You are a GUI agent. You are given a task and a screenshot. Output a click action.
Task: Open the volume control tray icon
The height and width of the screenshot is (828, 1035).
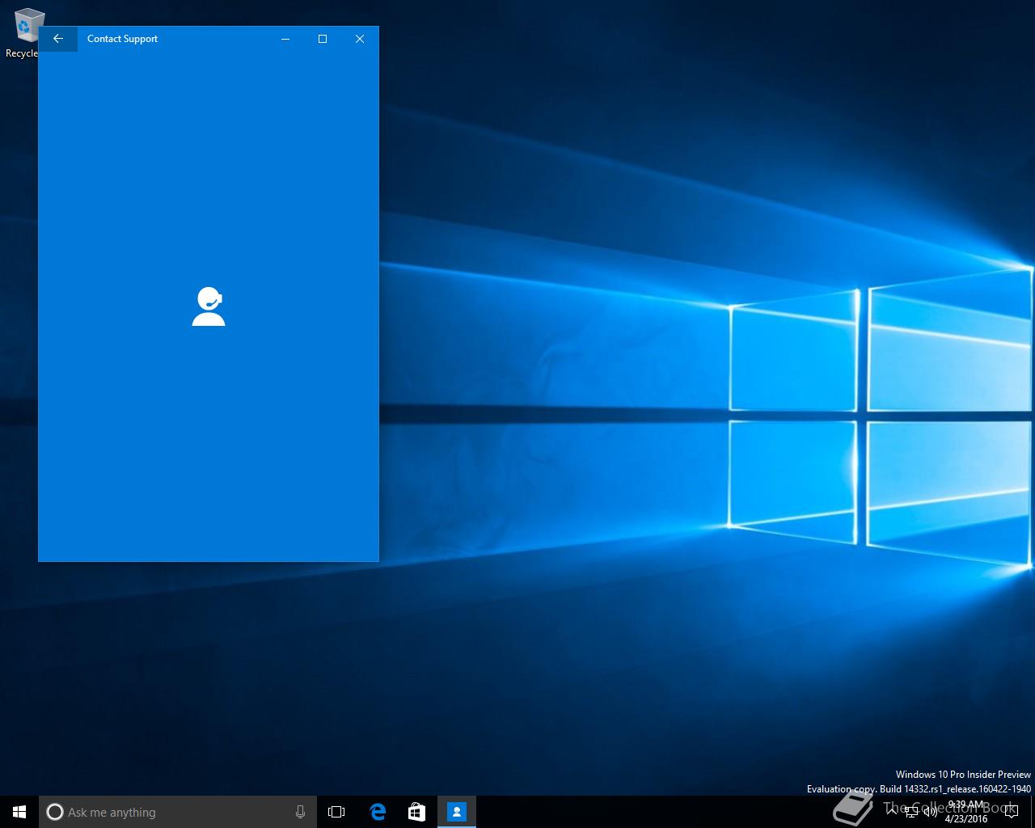[x=931, y=812]
